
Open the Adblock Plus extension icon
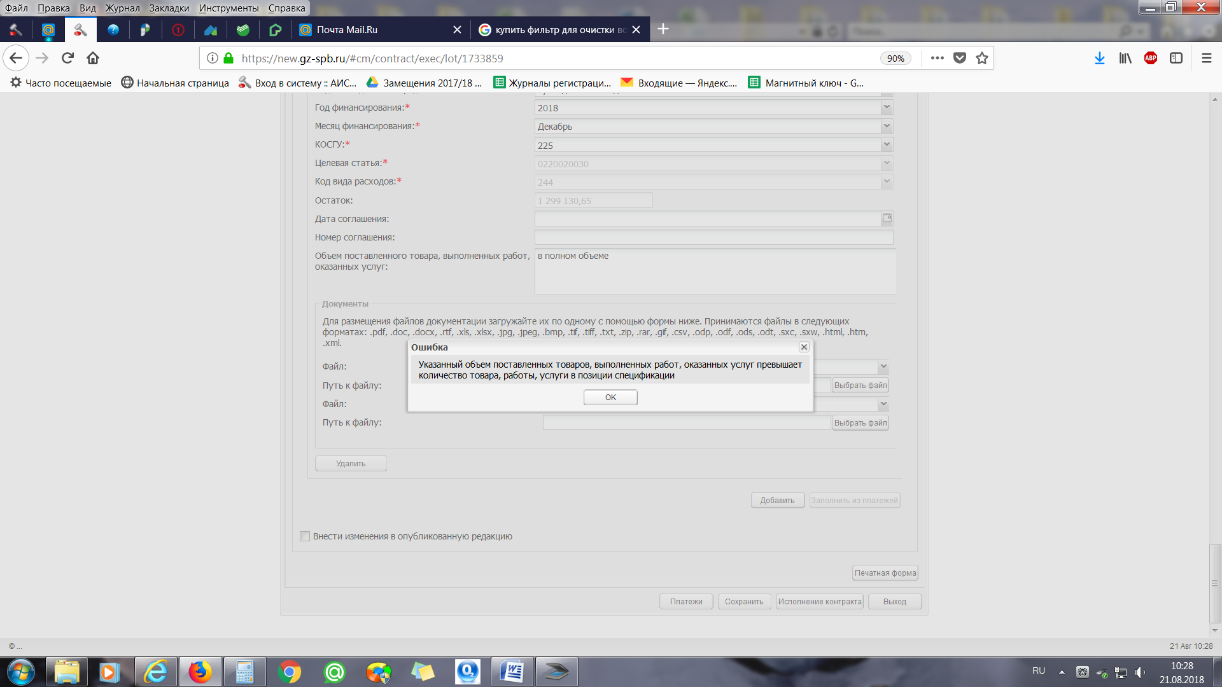coord(1150,59)
